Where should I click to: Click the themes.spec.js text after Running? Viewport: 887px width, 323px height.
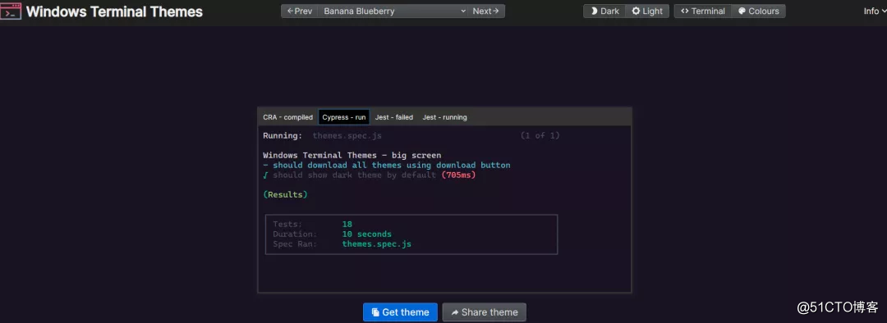347,135
